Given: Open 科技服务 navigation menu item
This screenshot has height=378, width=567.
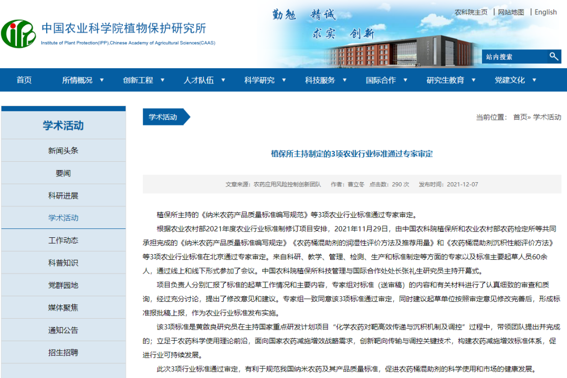Looking at the screenshot, I should tap(320, 80).
